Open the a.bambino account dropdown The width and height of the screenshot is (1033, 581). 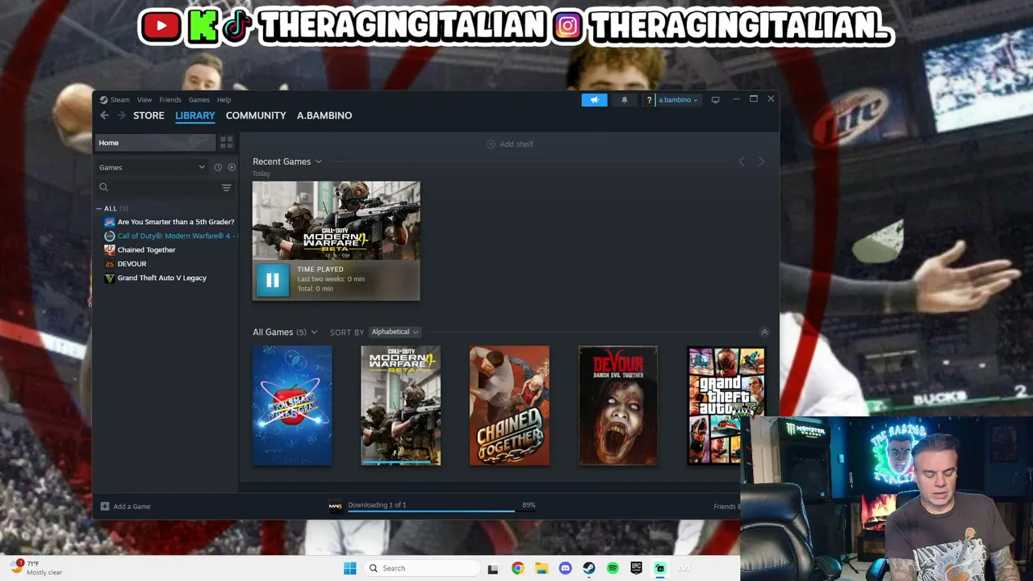(678, 100)
